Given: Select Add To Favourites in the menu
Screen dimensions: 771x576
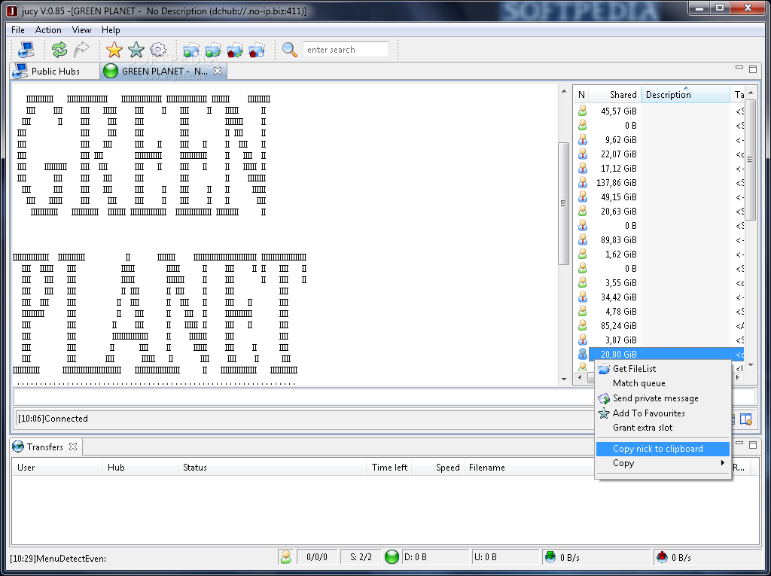Looking at the screenshot, I should [663, 413].
